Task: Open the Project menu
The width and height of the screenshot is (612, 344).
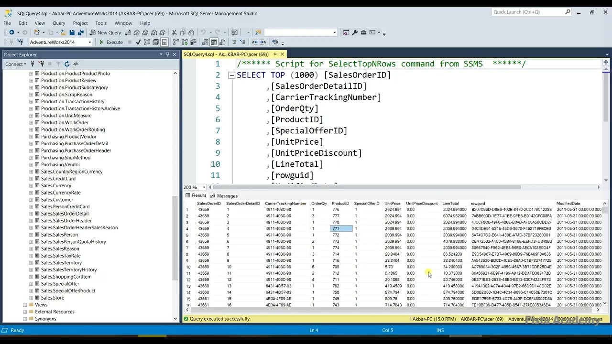Action: click(x=80, y=23)
